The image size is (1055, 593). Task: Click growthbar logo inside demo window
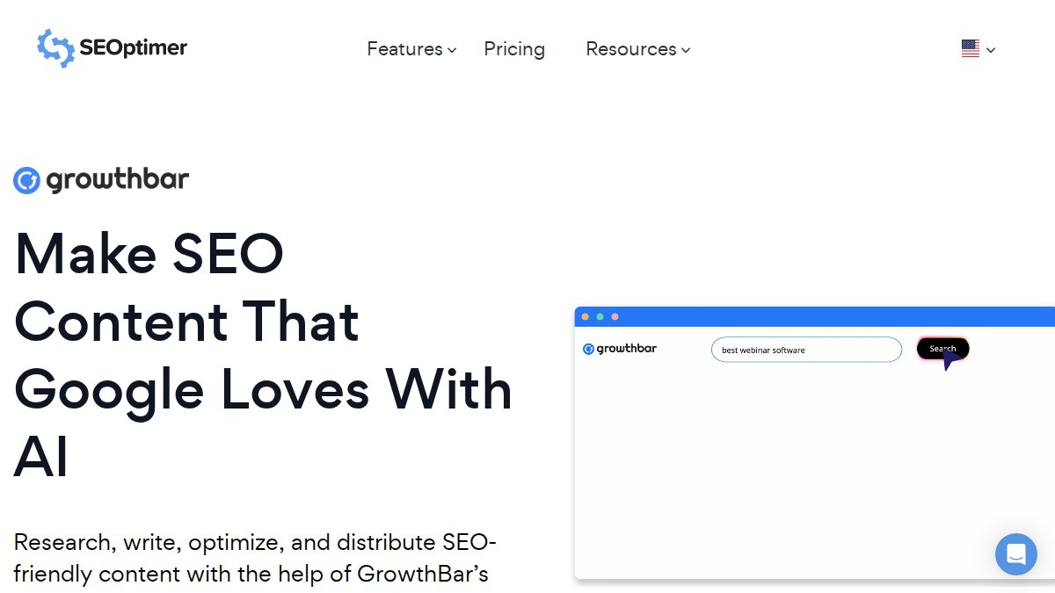point(620,349)
